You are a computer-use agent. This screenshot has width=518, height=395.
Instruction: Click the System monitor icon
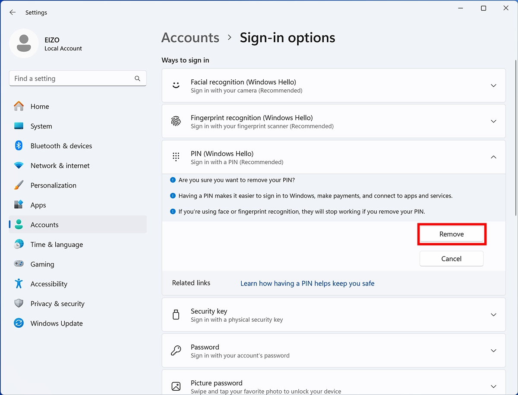(x=19, y=126)
